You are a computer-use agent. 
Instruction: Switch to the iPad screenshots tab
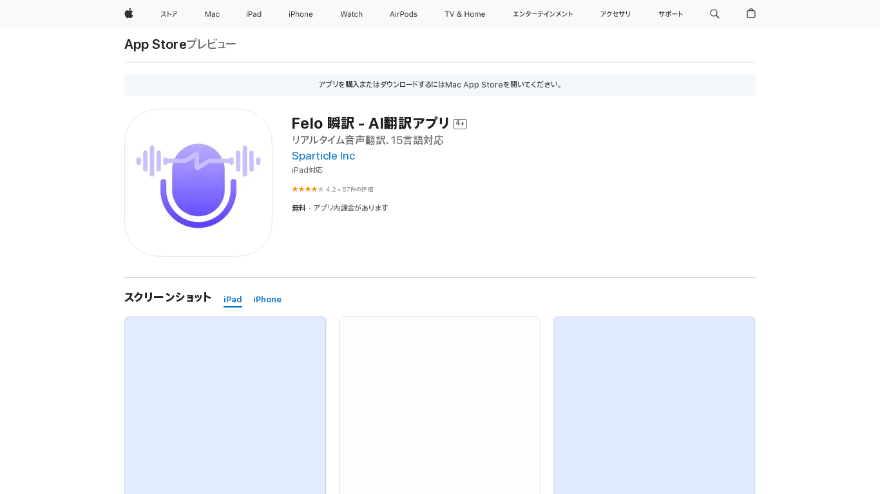pos(233,300)
